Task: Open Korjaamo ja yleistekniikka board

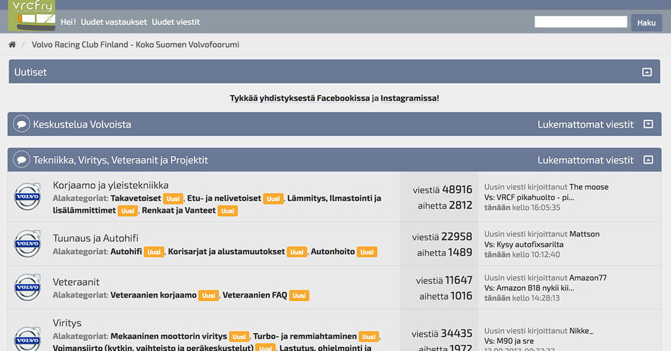Action: coord(111,185)
